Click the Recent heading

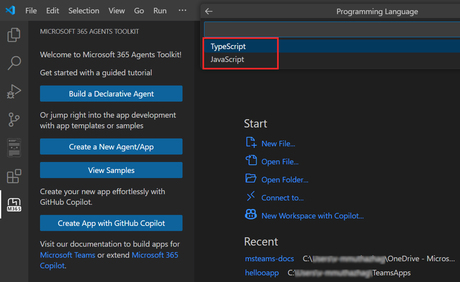pos(261,242)
